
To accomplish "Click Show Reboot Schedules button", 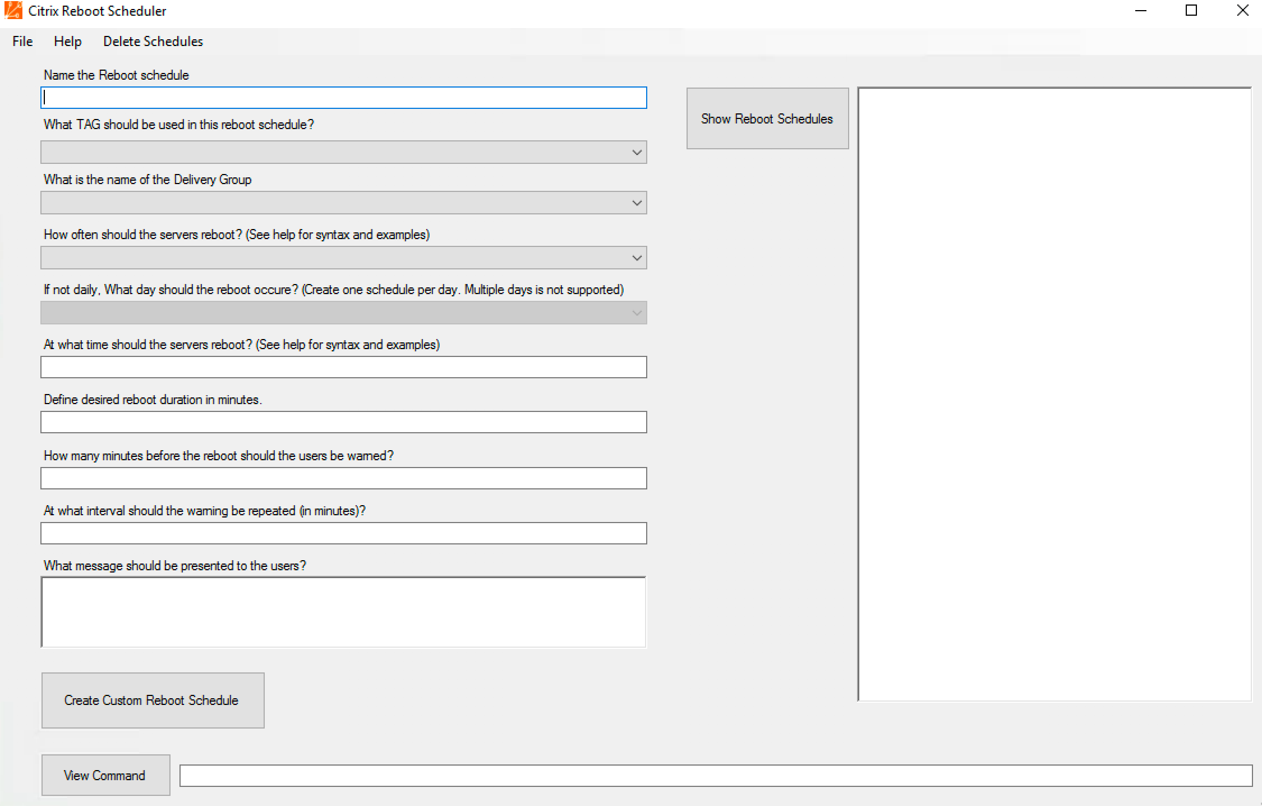I will click(x=767, y=118).
